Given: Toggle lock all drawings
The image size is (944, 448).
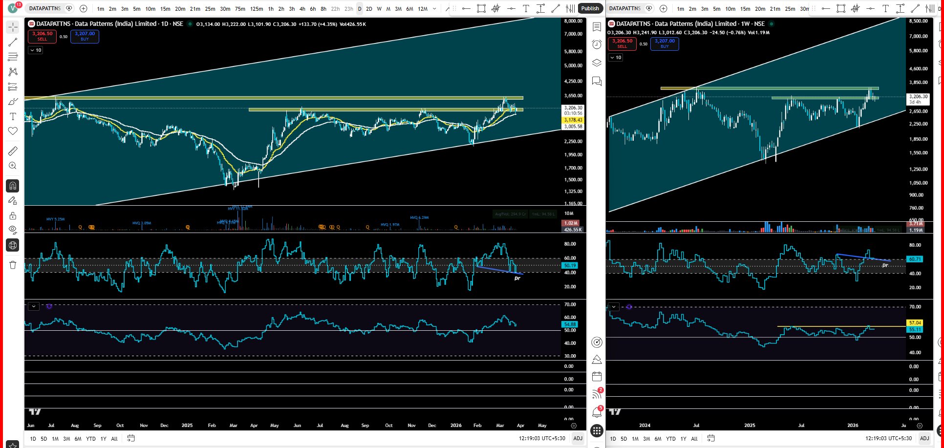Looking at the screenshot, I should point(13,215).
